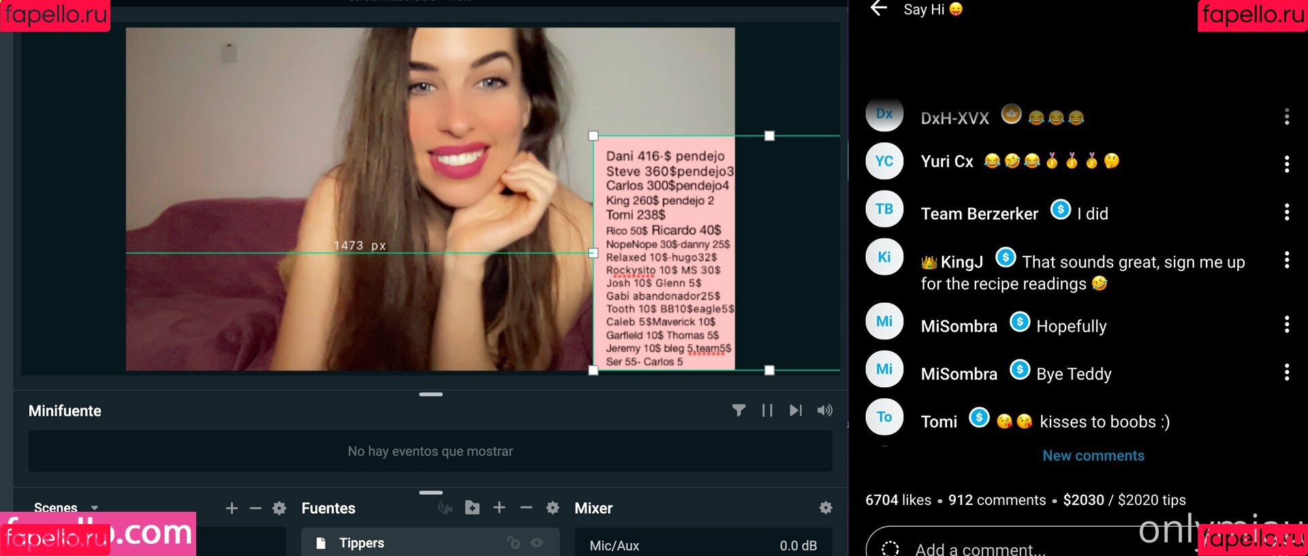Add a new scene with the plus icon
The width and height of the screenshot is (1308, 556).
tap(232, 508)
